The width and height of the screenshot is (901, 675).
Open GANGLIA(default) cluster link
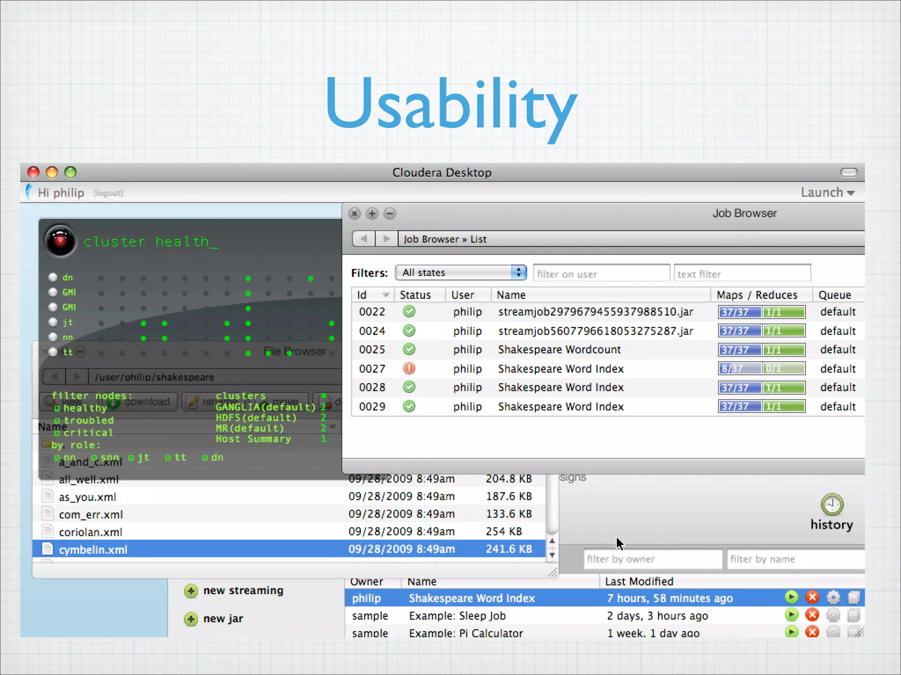tap(266, 407)
